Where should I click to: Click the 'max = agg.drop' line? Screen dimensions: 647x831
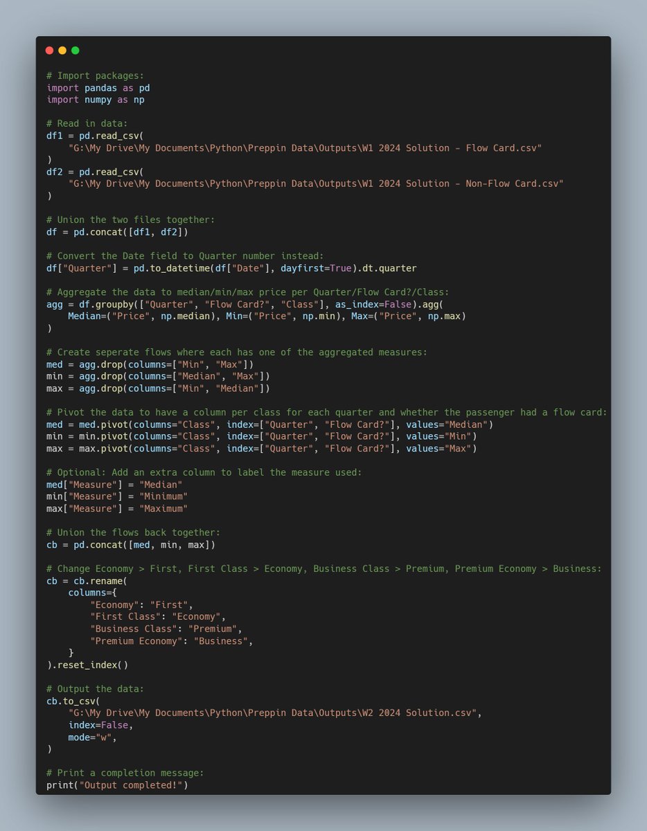(158, 388)
